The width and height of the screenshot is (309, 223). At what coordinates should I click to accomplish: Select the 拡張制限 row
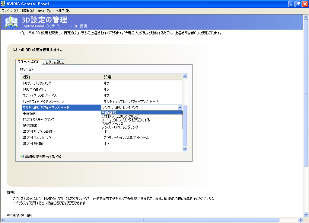click(x=61, y=125)
